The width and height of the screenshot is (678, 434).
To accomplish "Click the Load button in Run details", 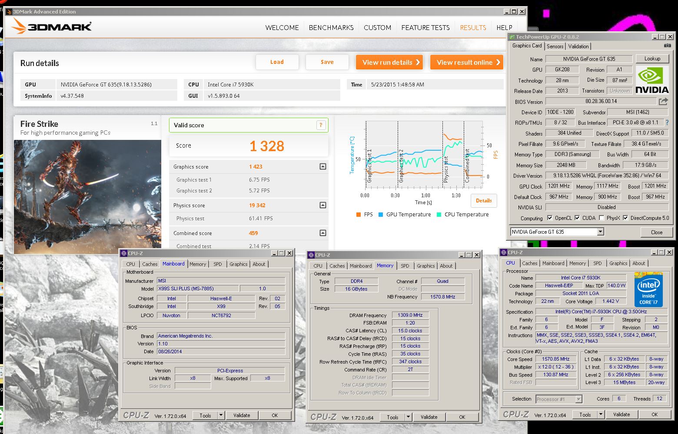I will click(277, 62).
